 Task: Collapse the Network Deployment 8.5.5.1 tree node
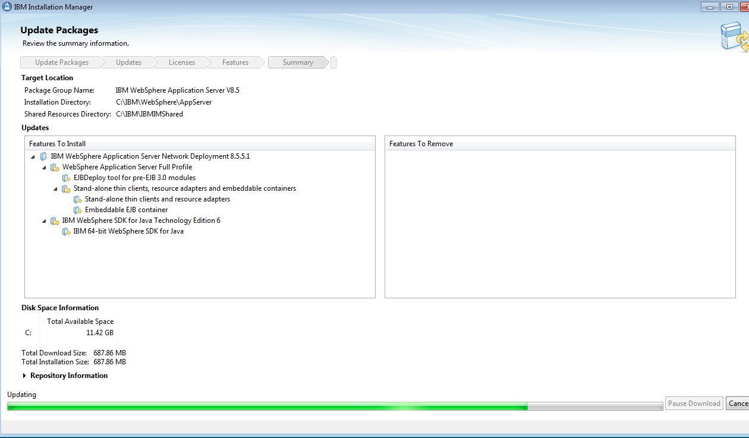pos(33,157)
